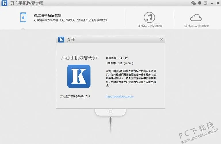Click the 开心盒子软件©2007-2016 copyright text
Screen dimensions: 221x144
[75, 96]
